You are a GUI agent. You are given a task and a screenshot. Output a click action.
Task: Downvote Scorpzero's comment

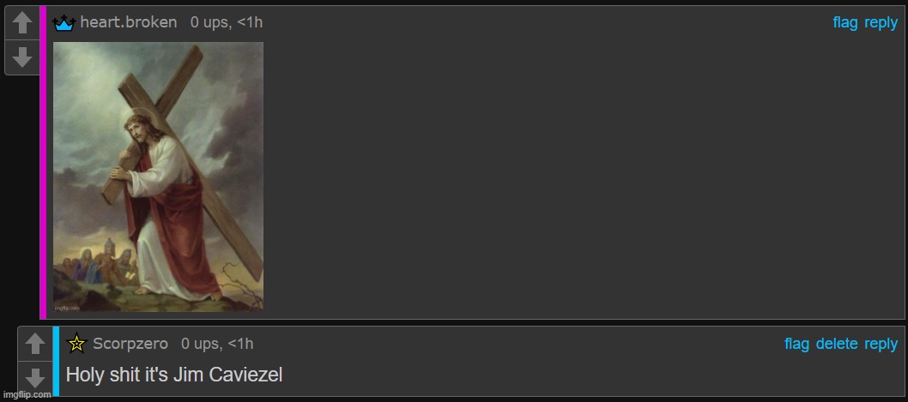coord(34,378)
